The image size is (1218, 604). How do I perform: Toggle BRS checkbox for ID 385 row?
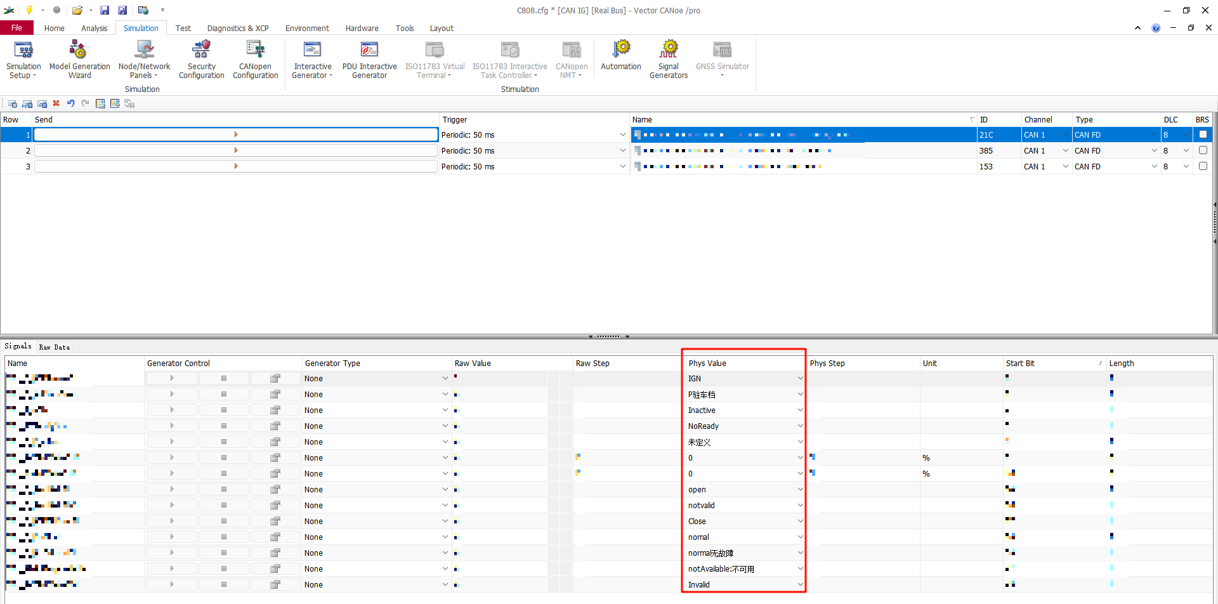click(1203, 150)
